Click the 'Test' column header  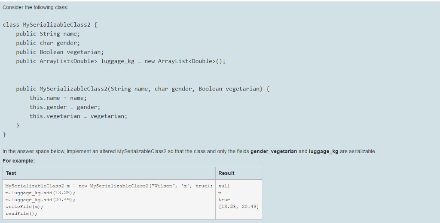coord(11,173)
